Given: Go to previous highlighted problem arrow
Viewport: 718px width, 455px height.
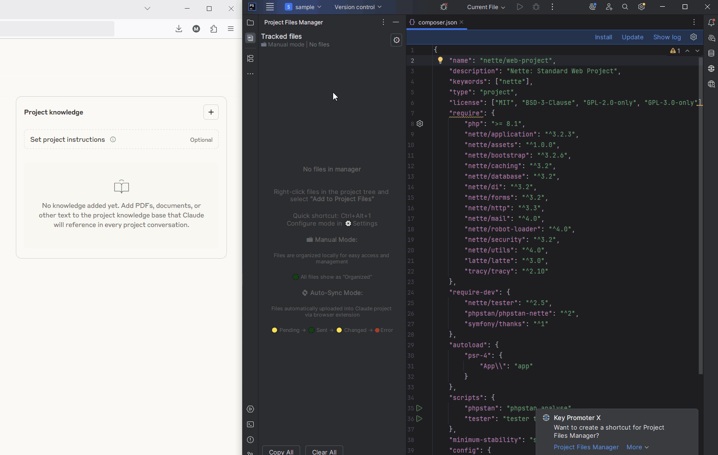Looking at the screenshot, I should click(687, 51).
